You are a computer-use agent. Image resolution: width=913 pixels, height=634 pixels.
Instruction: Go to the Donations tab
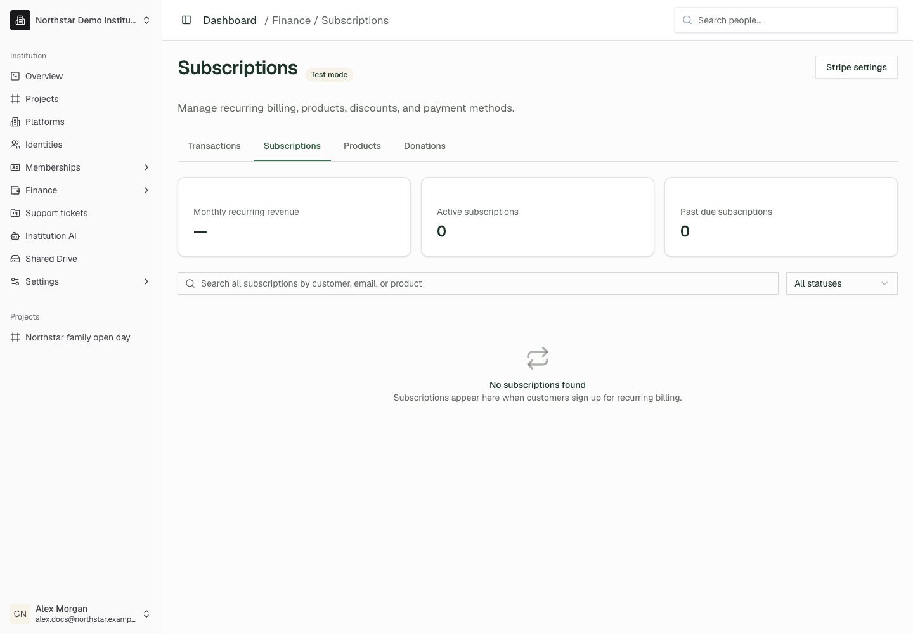click(425, 146)
